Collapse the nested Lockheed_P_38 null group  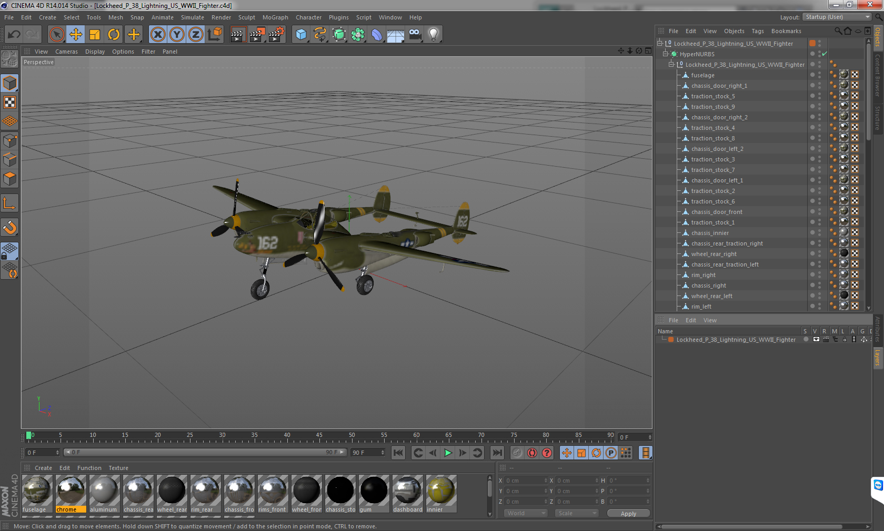coord(671,64)
